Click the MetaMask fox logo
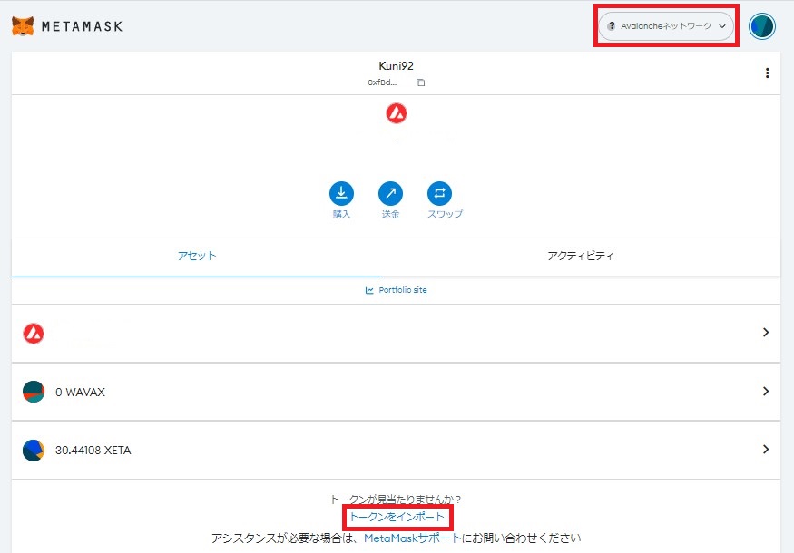The width and height of the screenshot is (794, 553). pyautogui.click(x=23, y=25)
